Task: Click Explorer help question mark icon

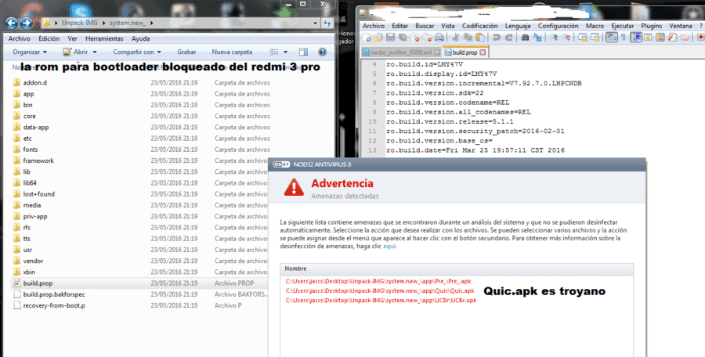Action: pos(322,52)
